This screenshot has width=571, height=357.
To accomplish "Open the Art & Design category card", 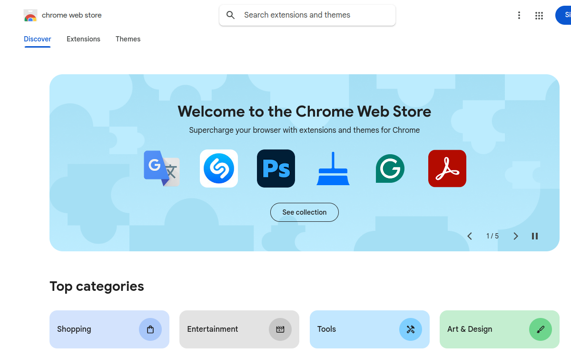I will pos(500,329).
